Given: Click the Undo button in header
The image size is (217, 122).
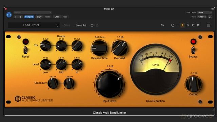Looking at the screenshot, I should 57,17.
